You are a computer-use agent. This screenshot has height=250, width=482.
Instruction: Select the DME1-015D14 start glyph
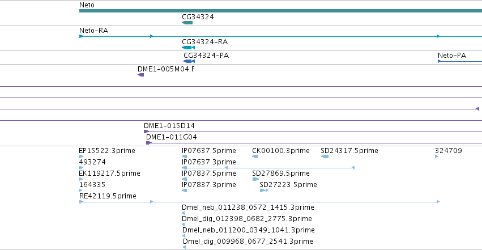click(146, 132)
